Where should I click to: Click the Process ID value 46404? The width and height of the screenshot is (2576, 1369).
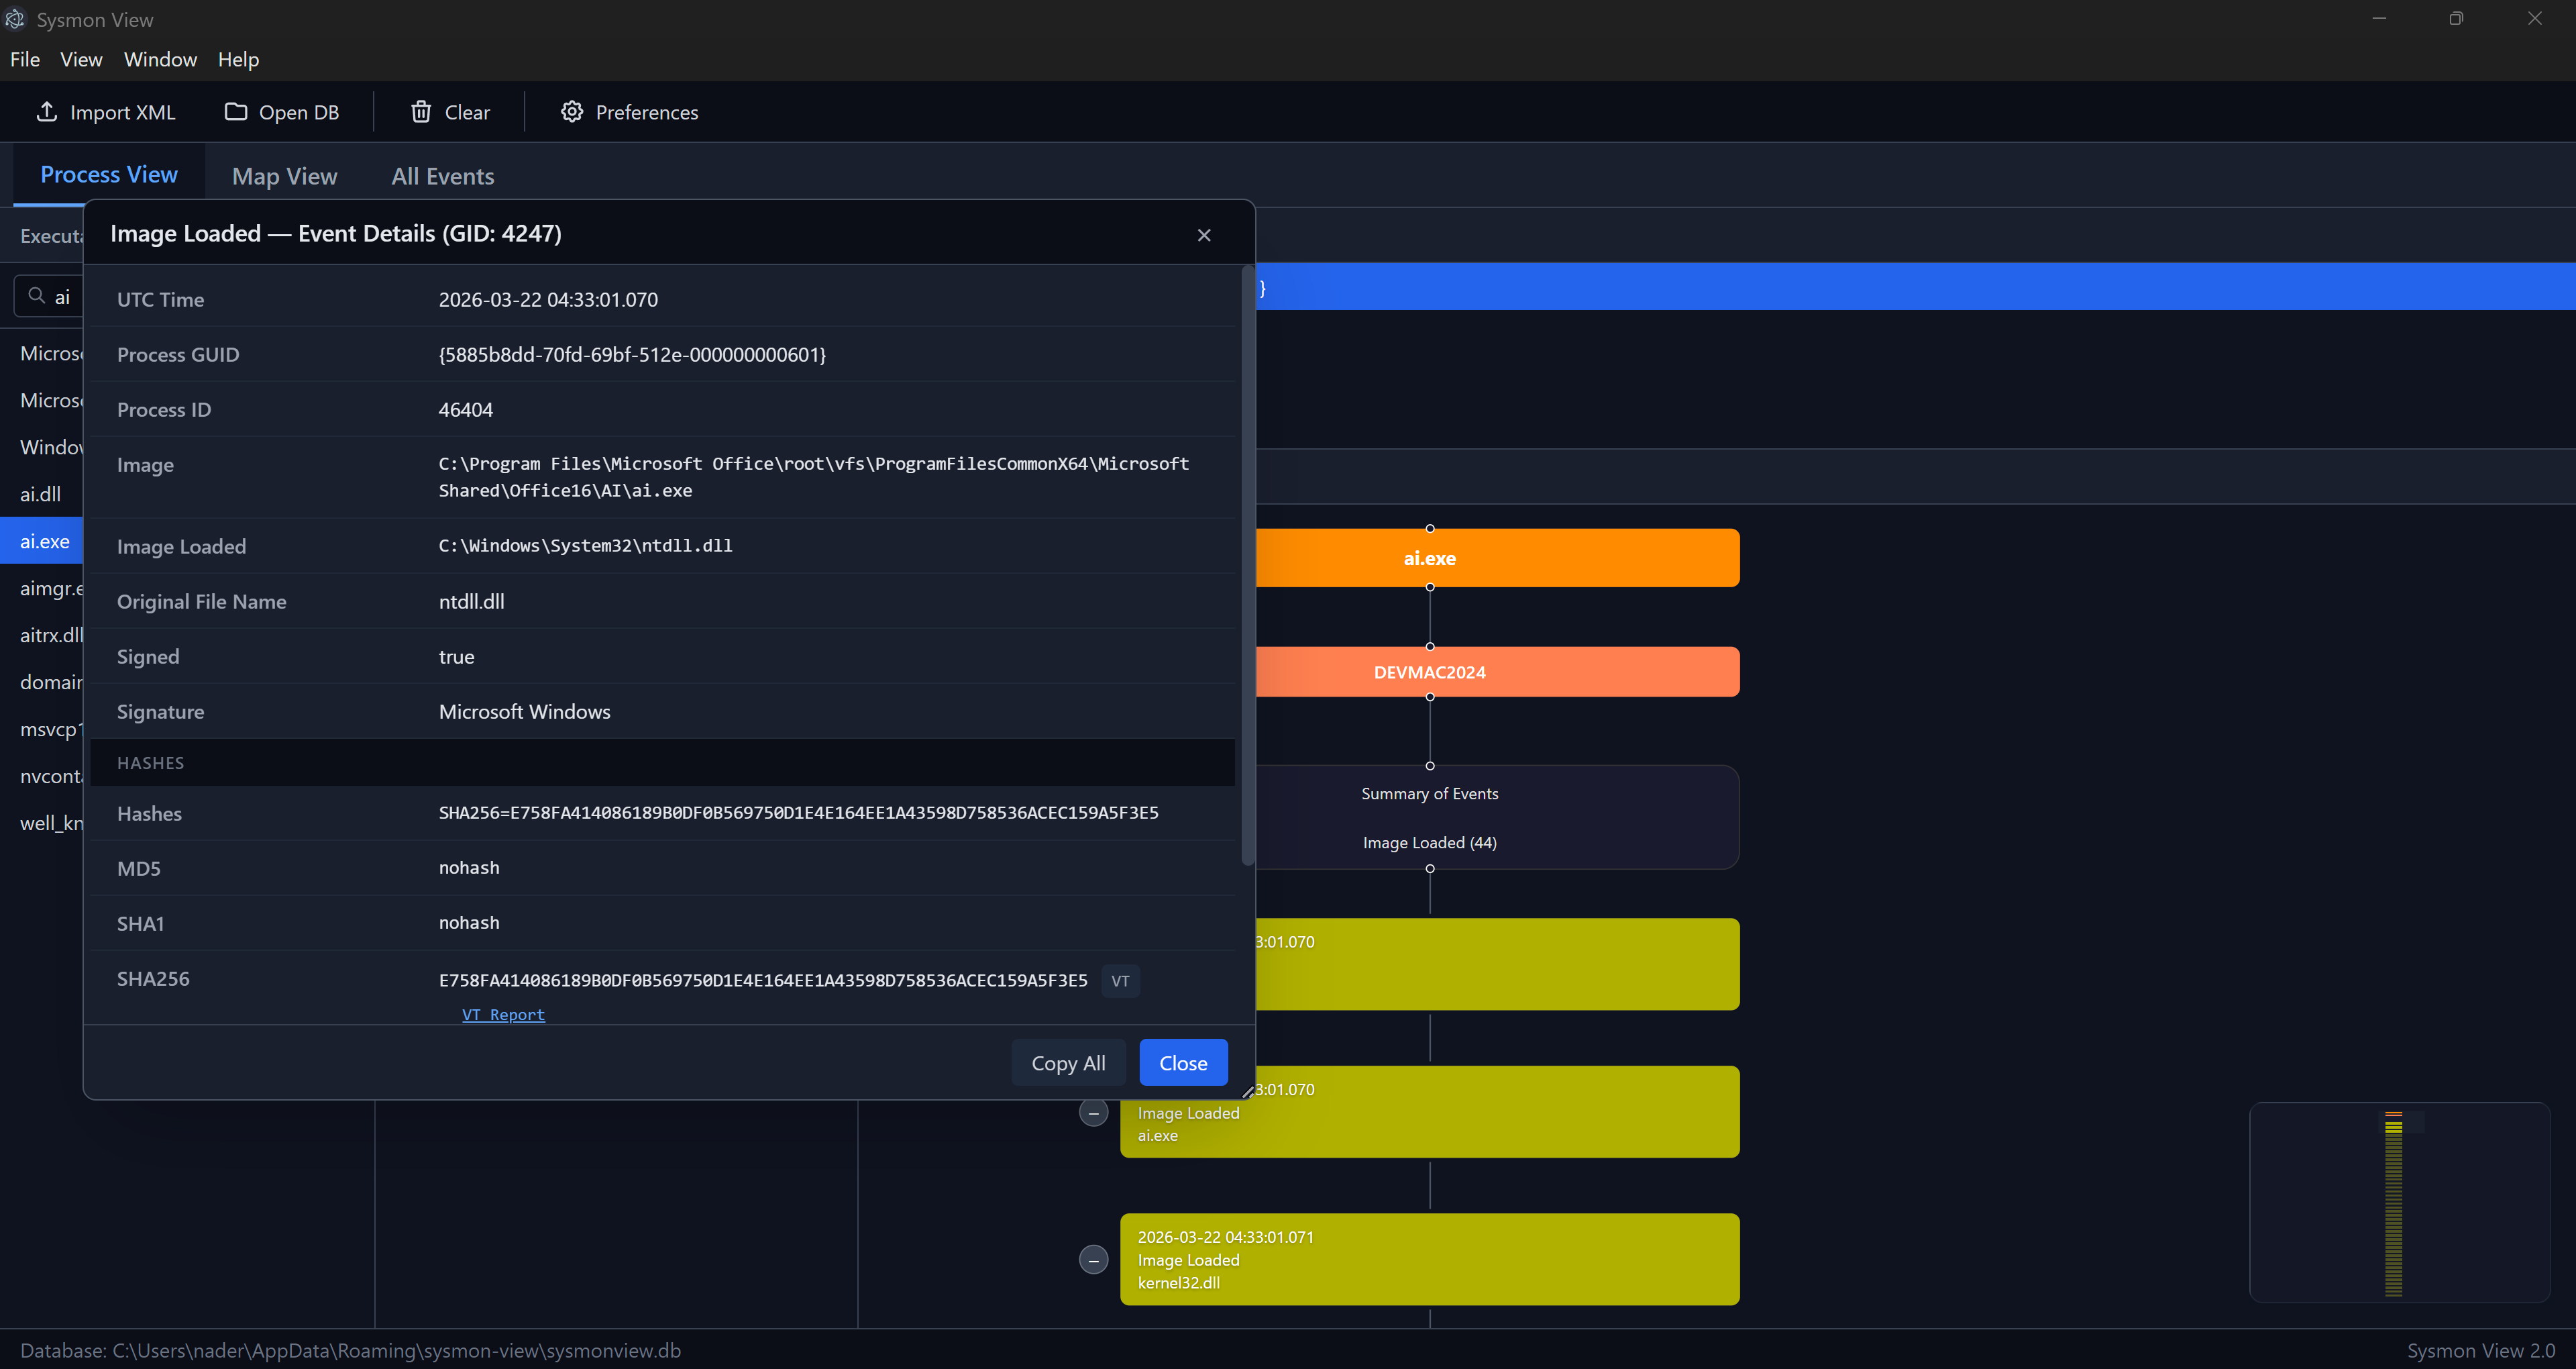[465, 409]
